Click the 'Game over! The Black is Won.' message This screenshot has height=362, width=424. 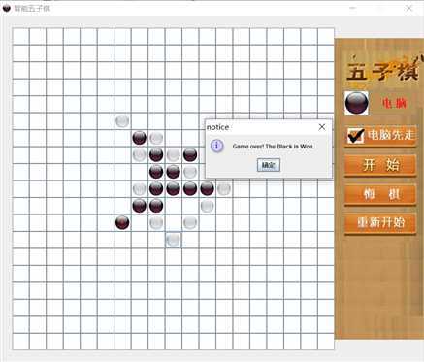pyautogui.click(x=274, y=147)
